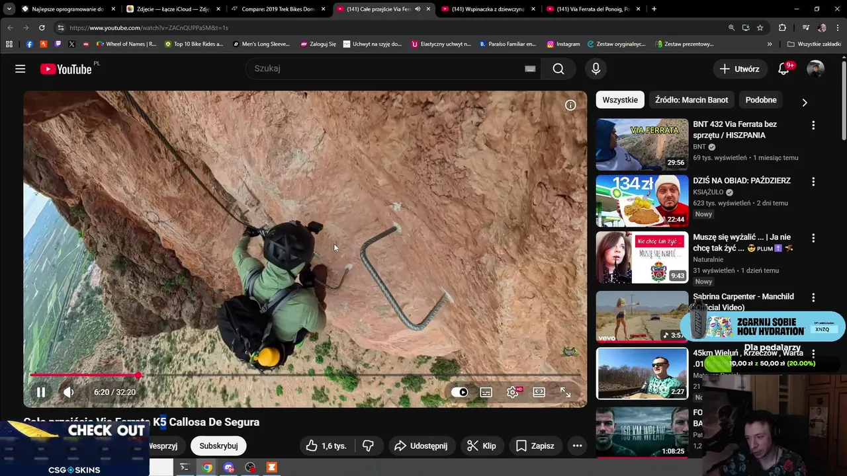This screenshot has width=847, height=476.
Task: Save video with Zapisz button
Action: click(535, 446)
